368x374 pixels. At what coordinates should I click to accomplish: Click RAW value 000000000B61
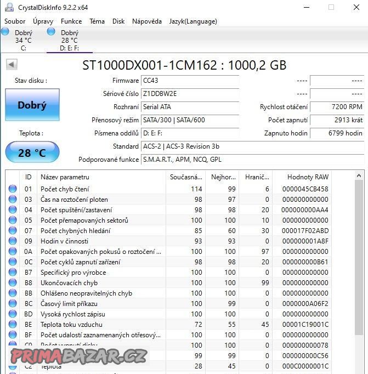(x=305, y=262)
